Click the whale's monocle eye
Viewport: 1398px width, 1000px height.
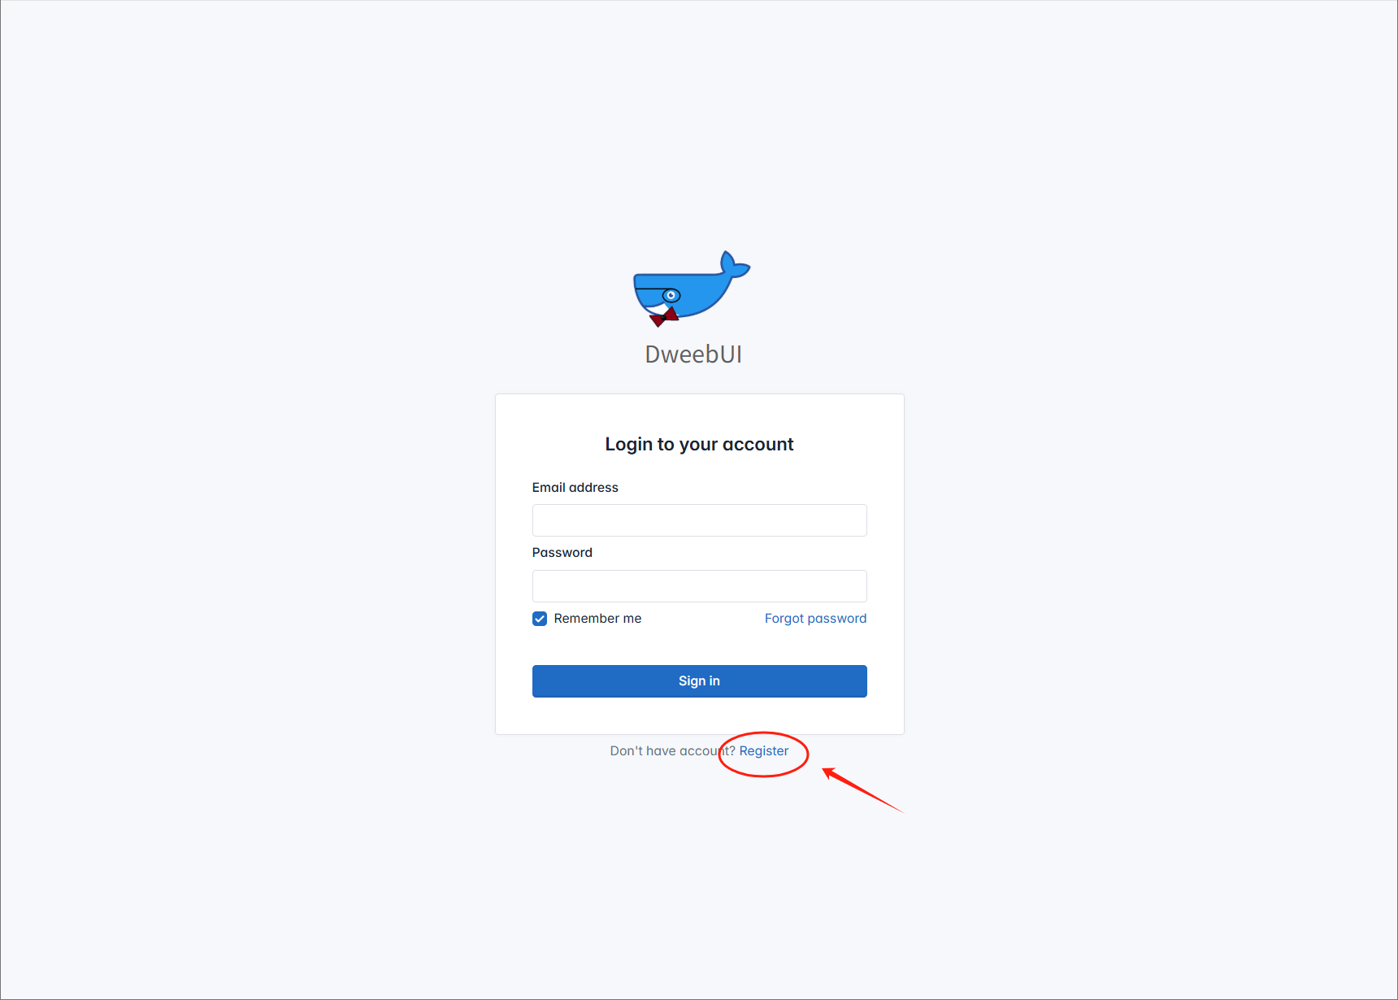tap(671, 295)
